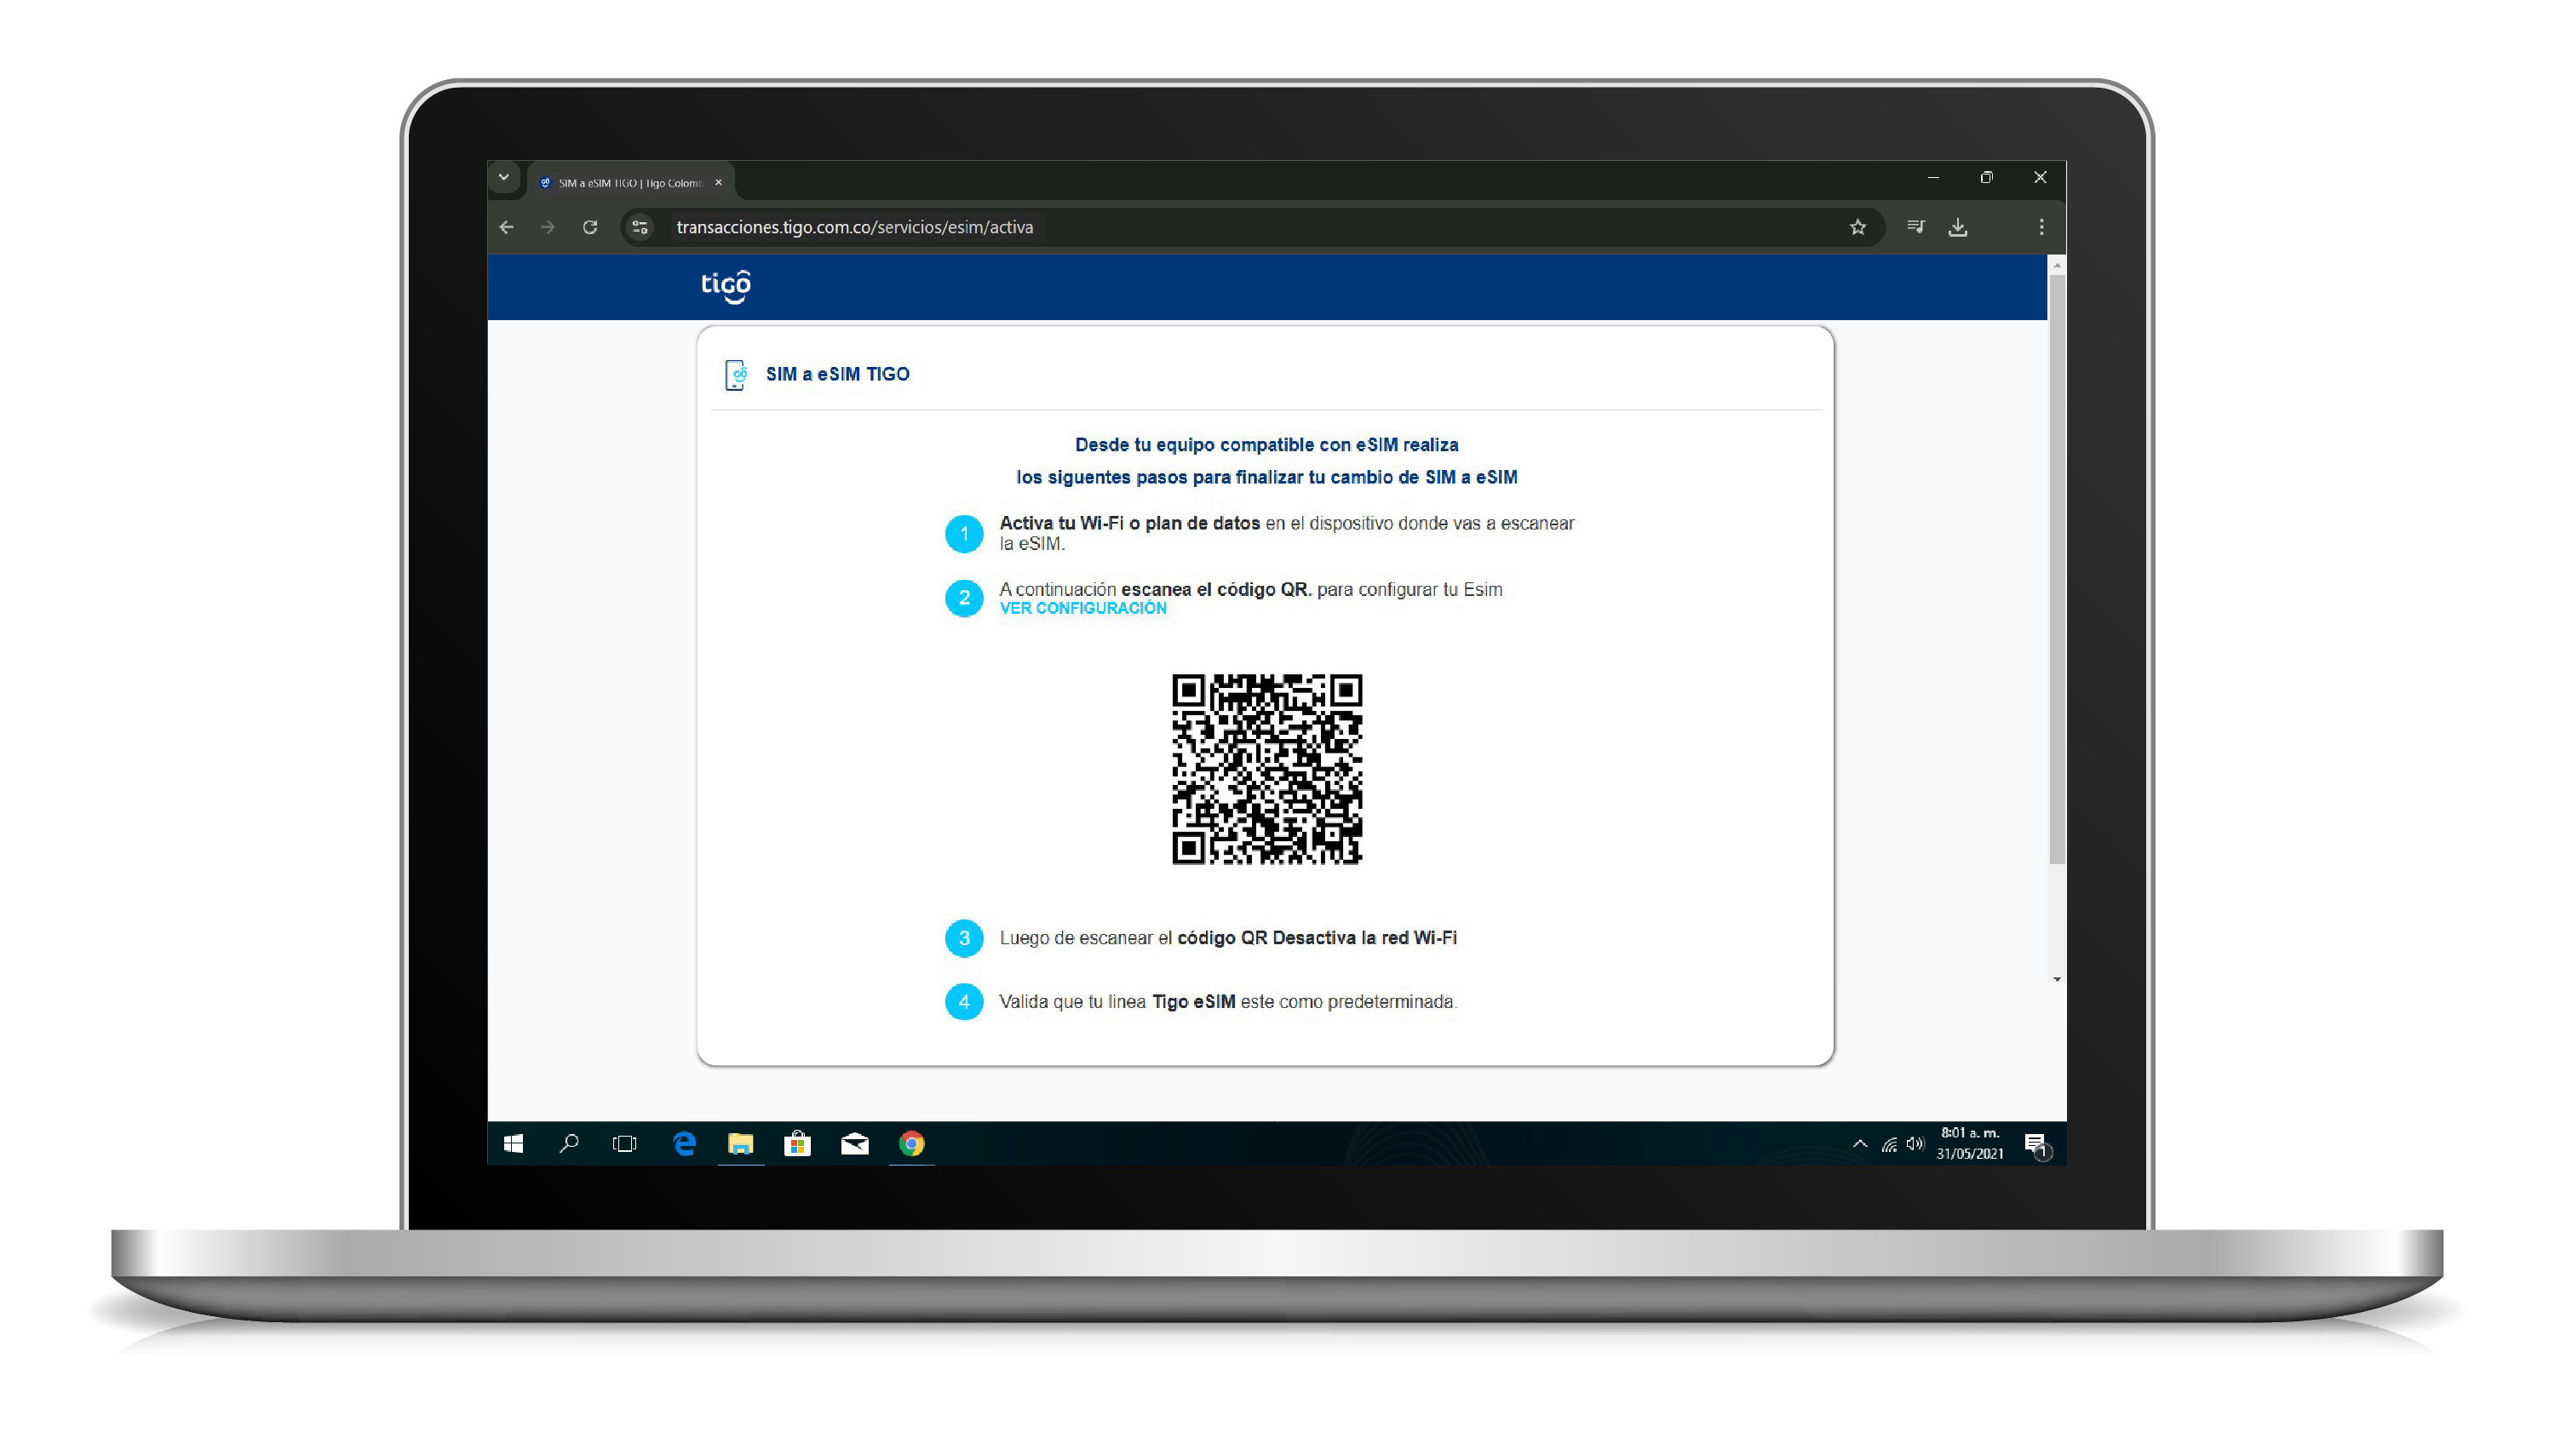Open Task View from taskbar
Image resolution: width=2555 pixels, height=1438 pixels.
pyautogui.click(x=625, y=1144)
